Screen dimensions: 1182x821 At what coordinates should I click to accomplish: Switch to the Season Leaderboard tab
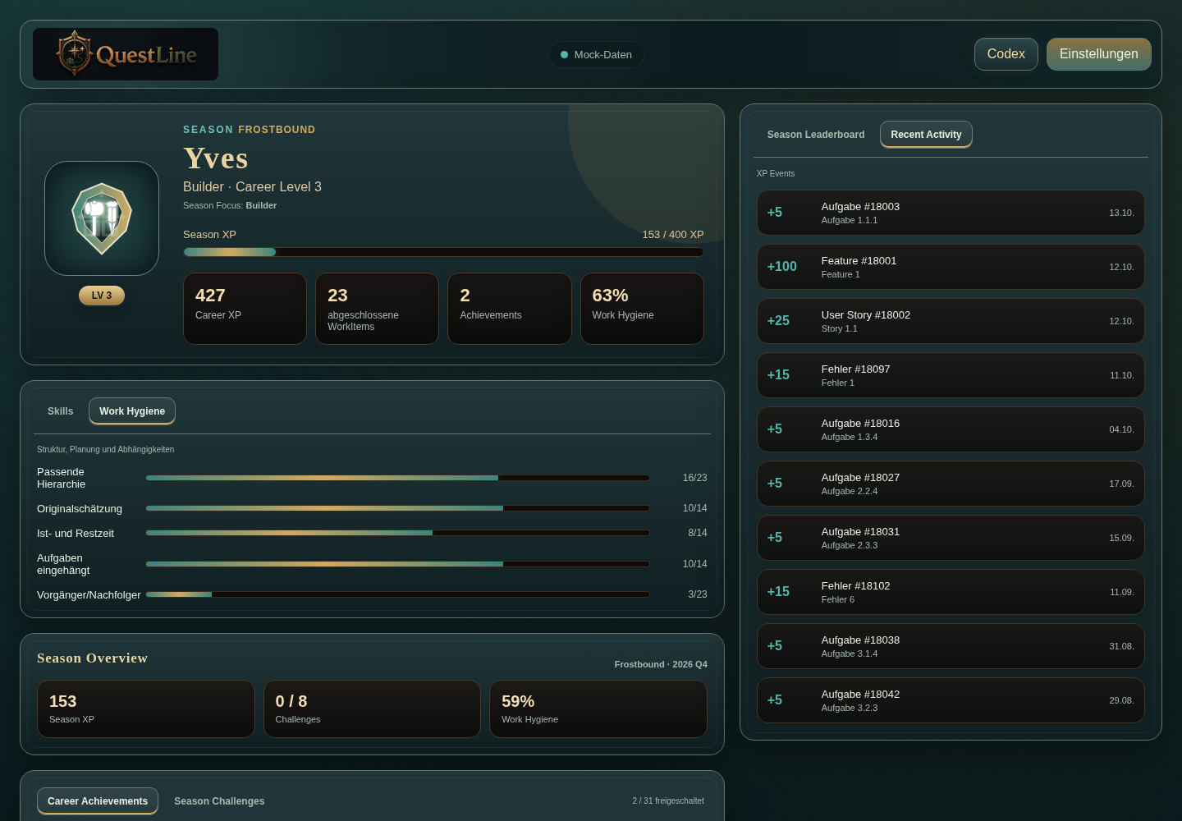[816, 135]
